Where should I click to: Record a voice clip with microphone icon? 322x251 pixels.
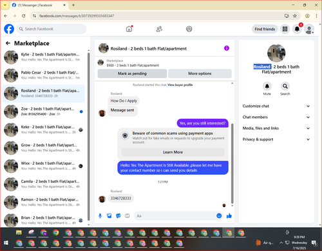tap(100, 216)
